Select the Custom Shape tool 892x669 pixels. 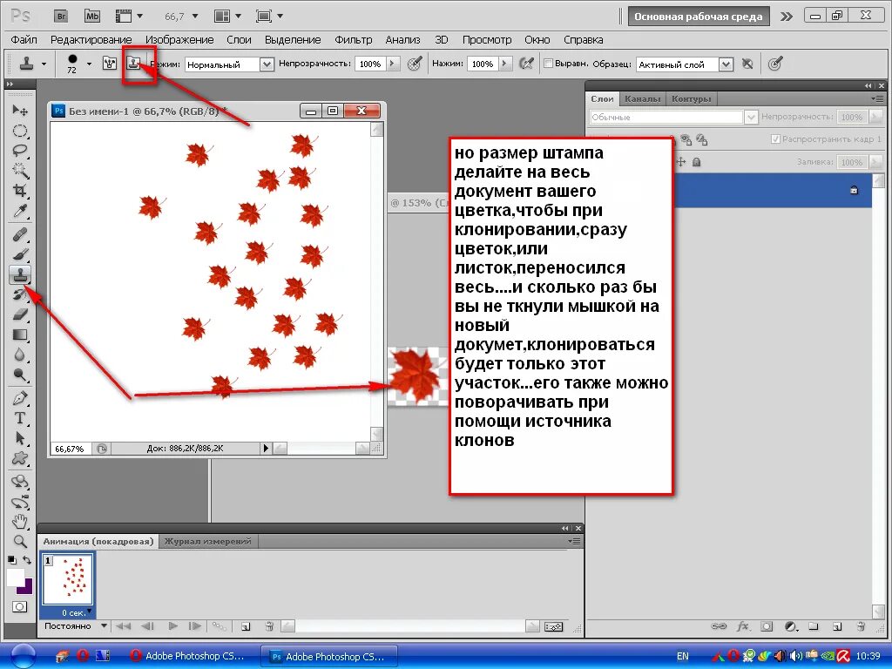coord(20,458)
